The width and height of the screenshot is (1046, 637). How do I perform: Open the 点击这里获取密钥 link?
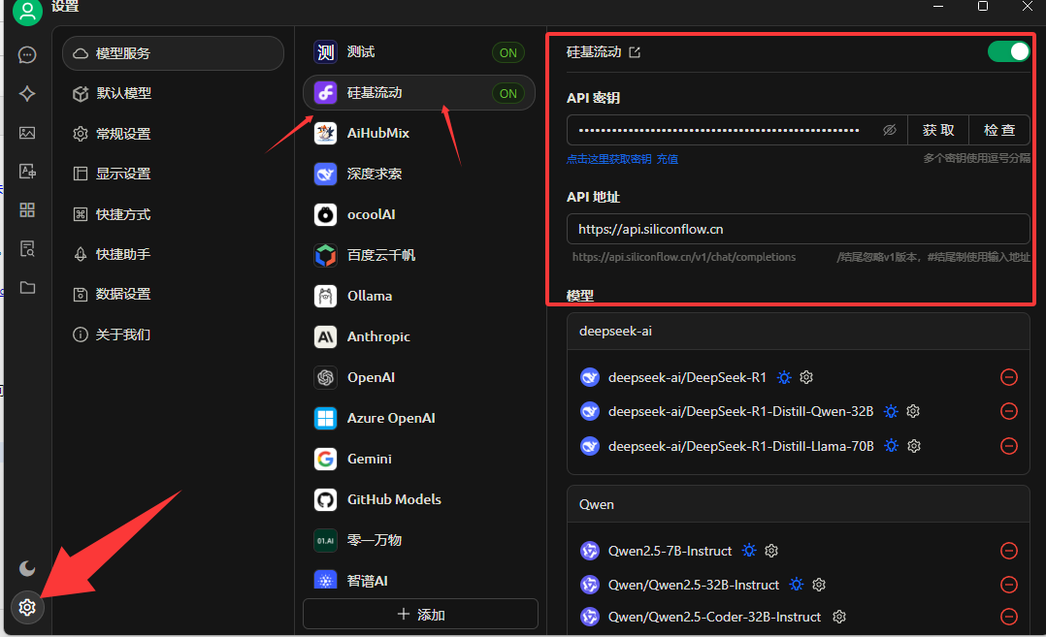click(x=608, y=159)
